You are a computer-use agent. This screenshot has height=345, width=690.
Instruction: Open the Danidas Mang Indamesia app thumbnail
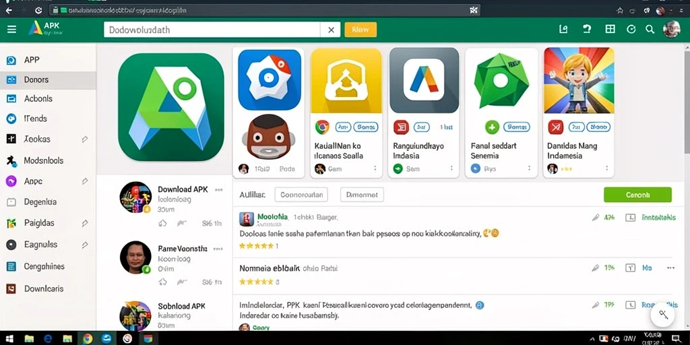tap(579, 81)
